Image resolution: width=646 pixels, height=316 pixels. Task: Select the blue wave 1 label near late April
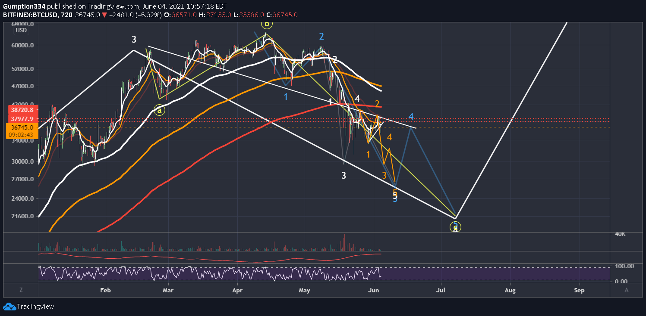(x=286, y=96)
